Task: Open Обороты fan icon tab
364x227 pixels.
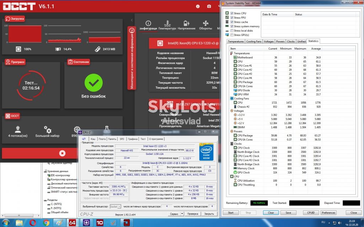Action: (x=205, y=25)
